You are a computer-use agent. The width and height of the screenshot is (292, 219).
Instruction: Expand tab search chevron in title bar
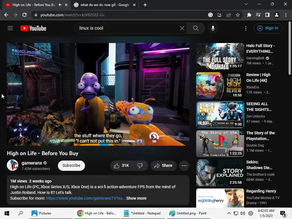pos(246,4)
